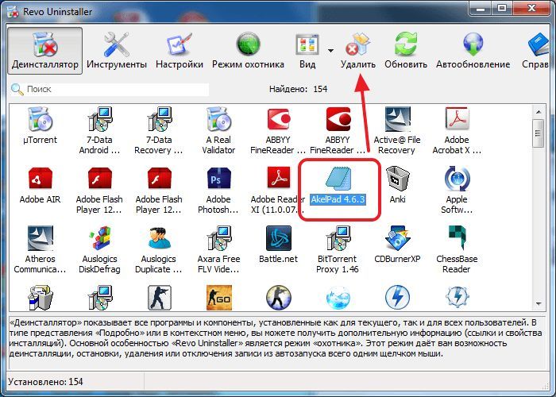Image resolution: width=556 pixels, height=397 pixels.
Task: Expand the Вид dropdown arrow
Action: click(331, 51)
